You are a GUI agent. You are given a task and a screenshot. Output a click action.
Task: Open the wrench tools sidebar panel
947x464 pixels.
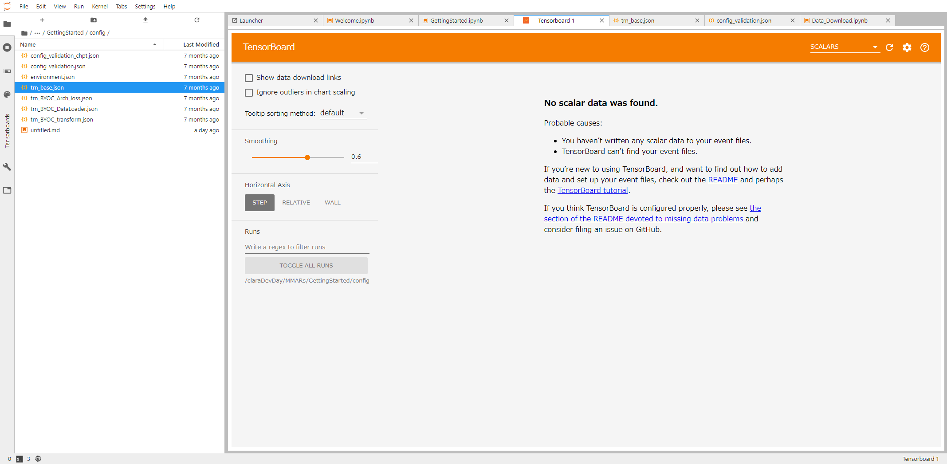[x=7, y=167]
